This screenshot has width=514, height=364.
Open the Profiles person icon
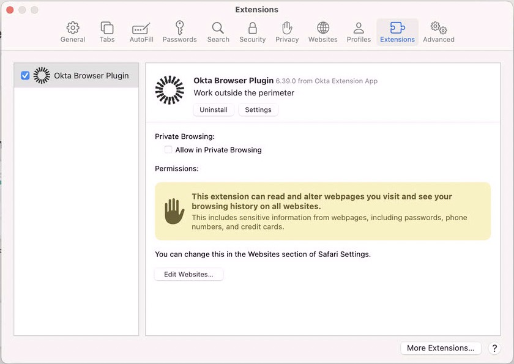pyautogui.click(x=359, y=28)
